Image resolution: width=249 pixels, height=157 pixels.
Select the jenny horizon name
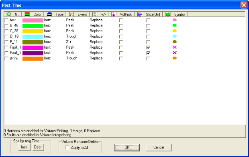click(14, 58)
